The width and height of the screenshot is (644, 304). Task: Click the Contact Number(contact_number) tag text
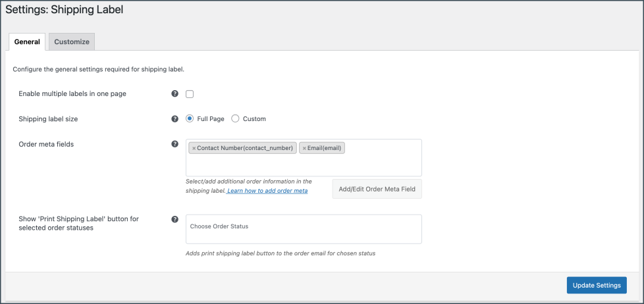pos(245,149)
